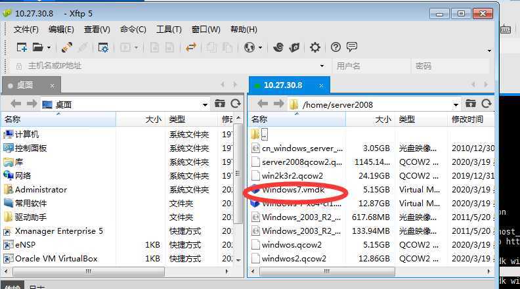The width and height of the screenshot is (520, 289).
Task: Select the win2k3r2.qcow2 file
Action: click(287, 176)
